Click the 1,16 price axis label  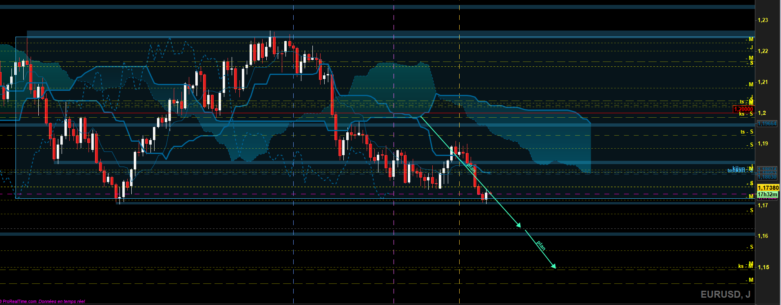point(763,236)
